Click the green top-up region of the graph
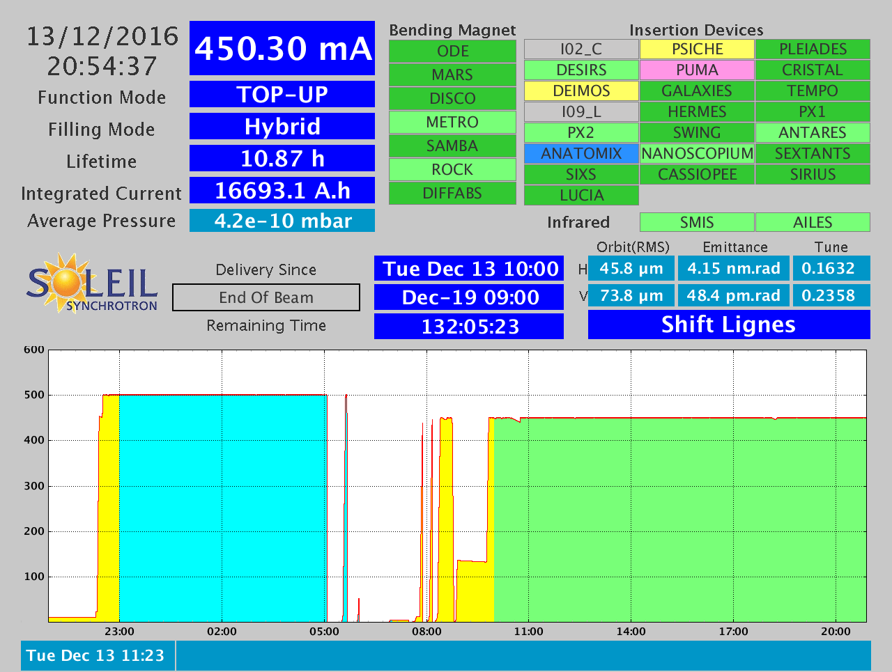Image resolution: width=892 pixels, height=672 pixels. [x=679, y=519]
